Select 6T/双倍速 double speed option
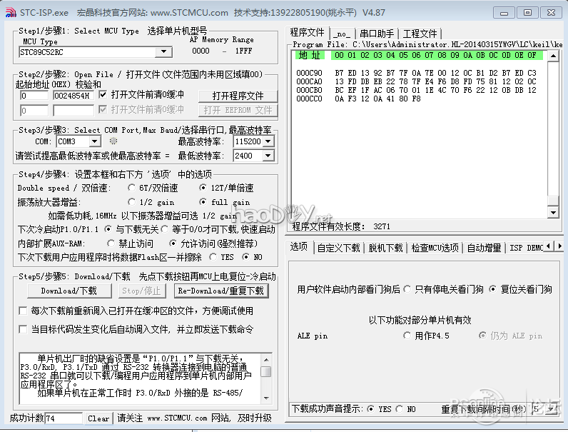The width and height of the screenshot is (568, 432). point(131,188)
